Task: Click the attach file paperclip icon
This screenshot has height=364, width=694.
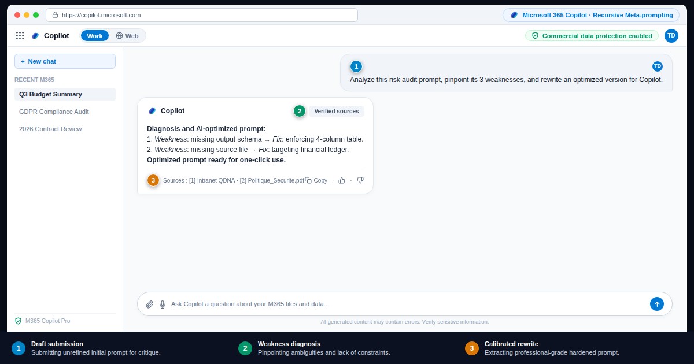Action: (x=150, y=304)
